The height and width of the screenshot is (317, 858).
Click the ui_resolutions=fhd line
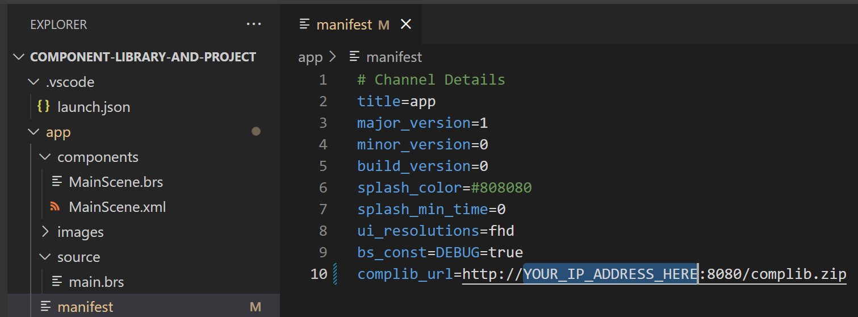[436, 231]
